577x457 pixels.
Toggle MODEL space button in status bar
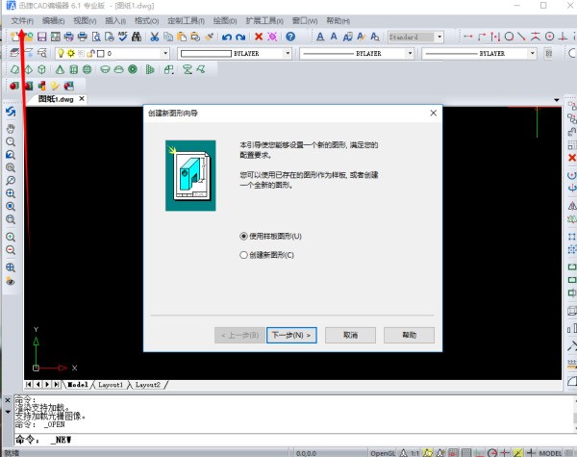click(550, 453)
